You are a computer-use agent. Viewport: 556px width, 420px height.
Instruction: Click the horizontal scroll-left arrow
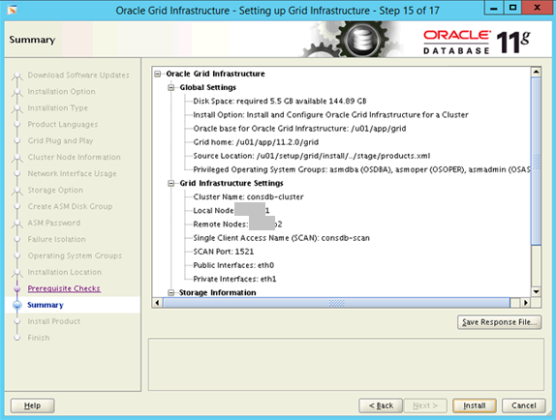pyautogui.click(x=158, y=303)
